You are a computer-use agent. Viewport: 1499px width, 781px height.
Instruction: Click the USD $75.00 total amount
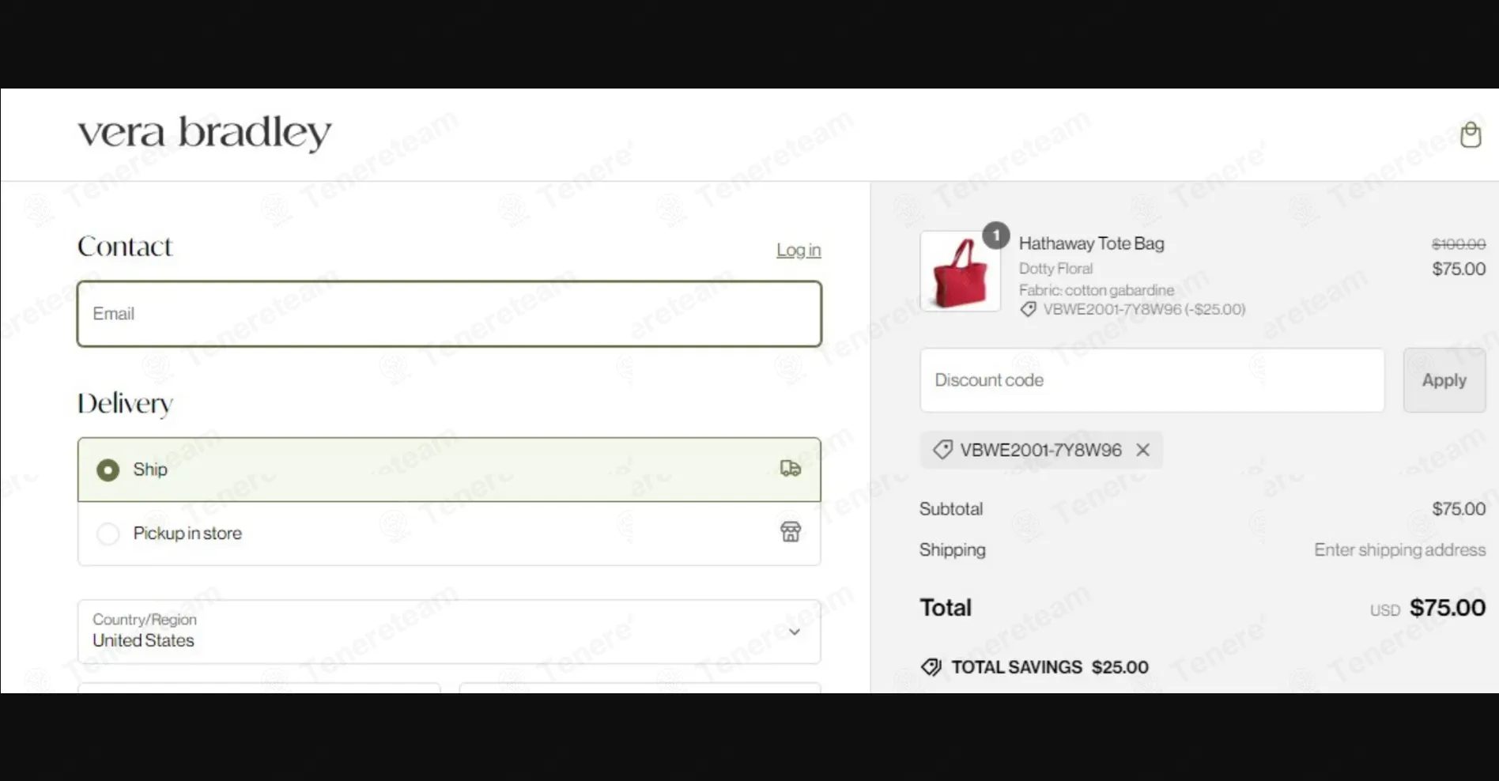[x=1428, y=608]
